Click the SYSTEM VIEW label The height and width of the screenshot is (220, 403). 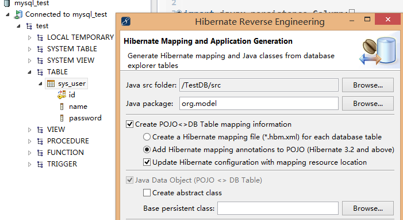pyautogui.click(x=71, y=60)
